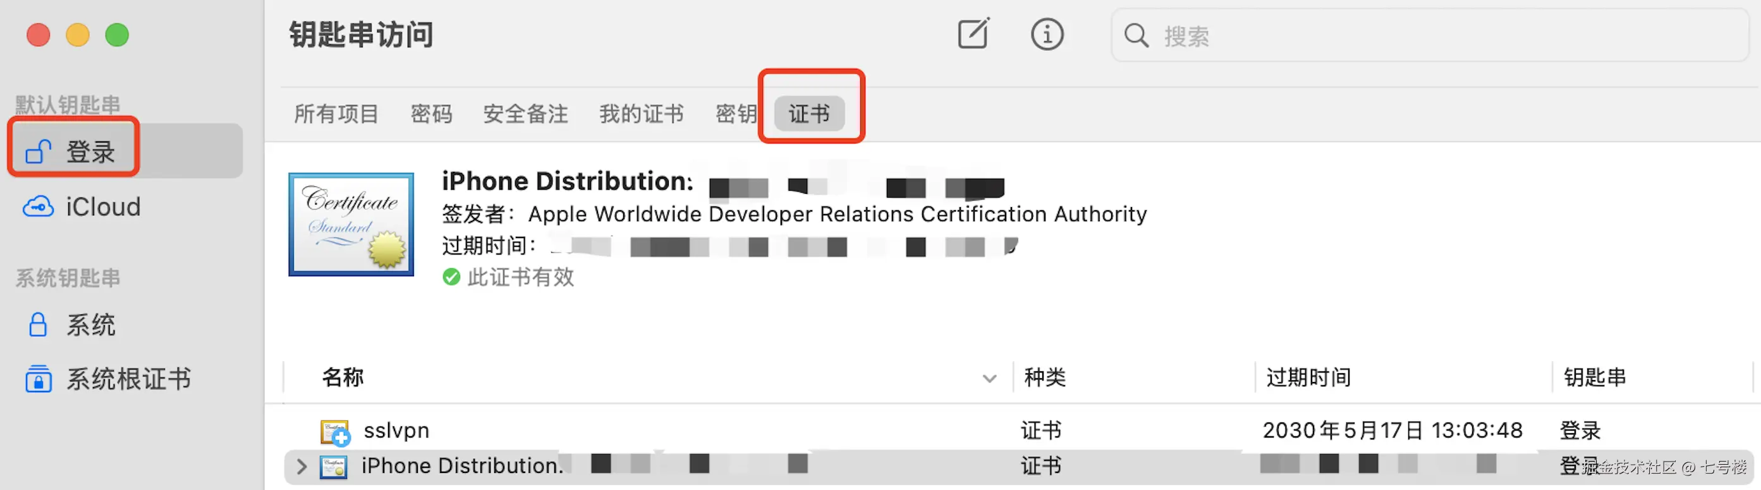Click 登录 keychain cell in sslvpn row
Viewport: 1761px width, 490px height.
tap(1580, 431)
